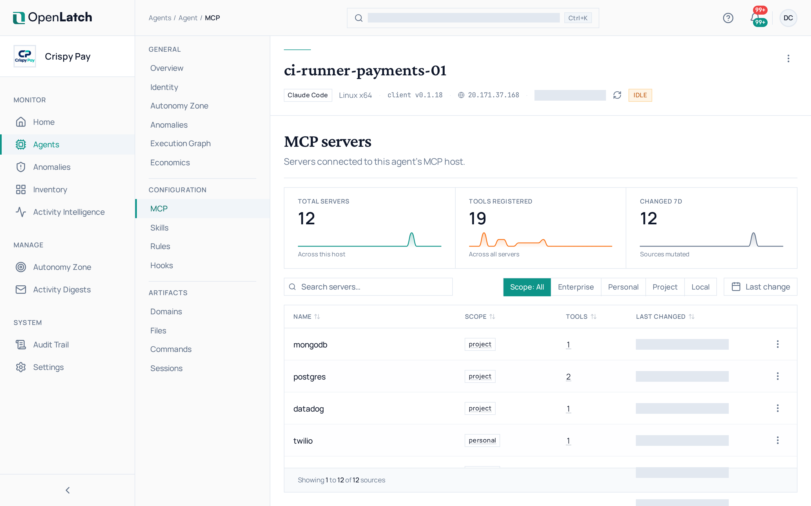This screenshot has width=811, height=506.
Task: Open row actions for datadog
Action: coord(777,408)
